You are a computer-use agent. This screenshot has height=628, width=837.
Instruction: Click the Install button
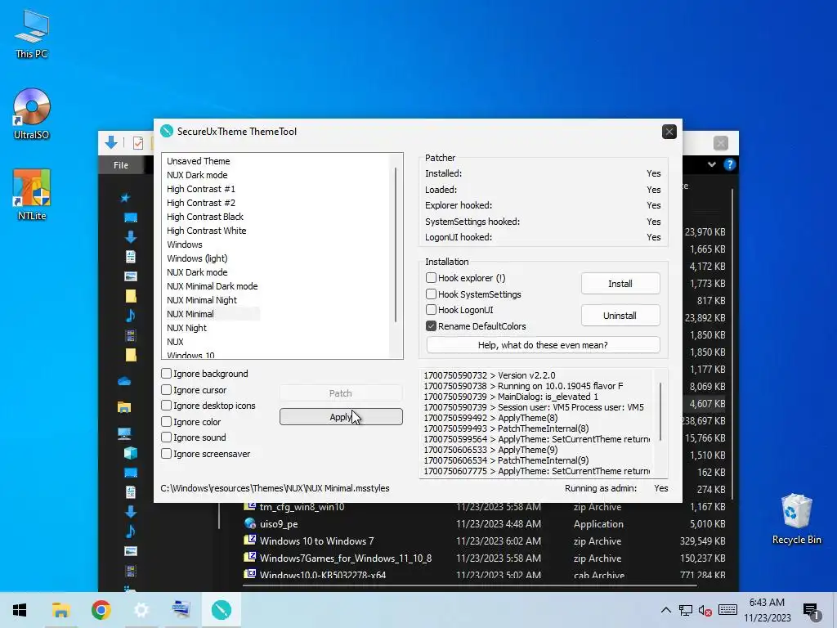tap(620, 284)
